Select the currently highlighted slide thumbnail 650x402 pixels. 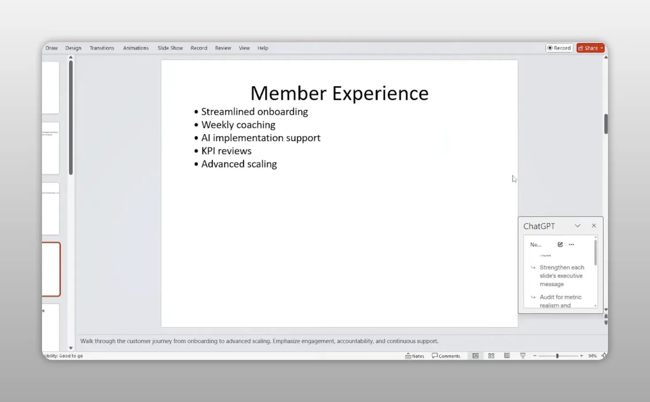pyautogui.click(x=51, y=269)
